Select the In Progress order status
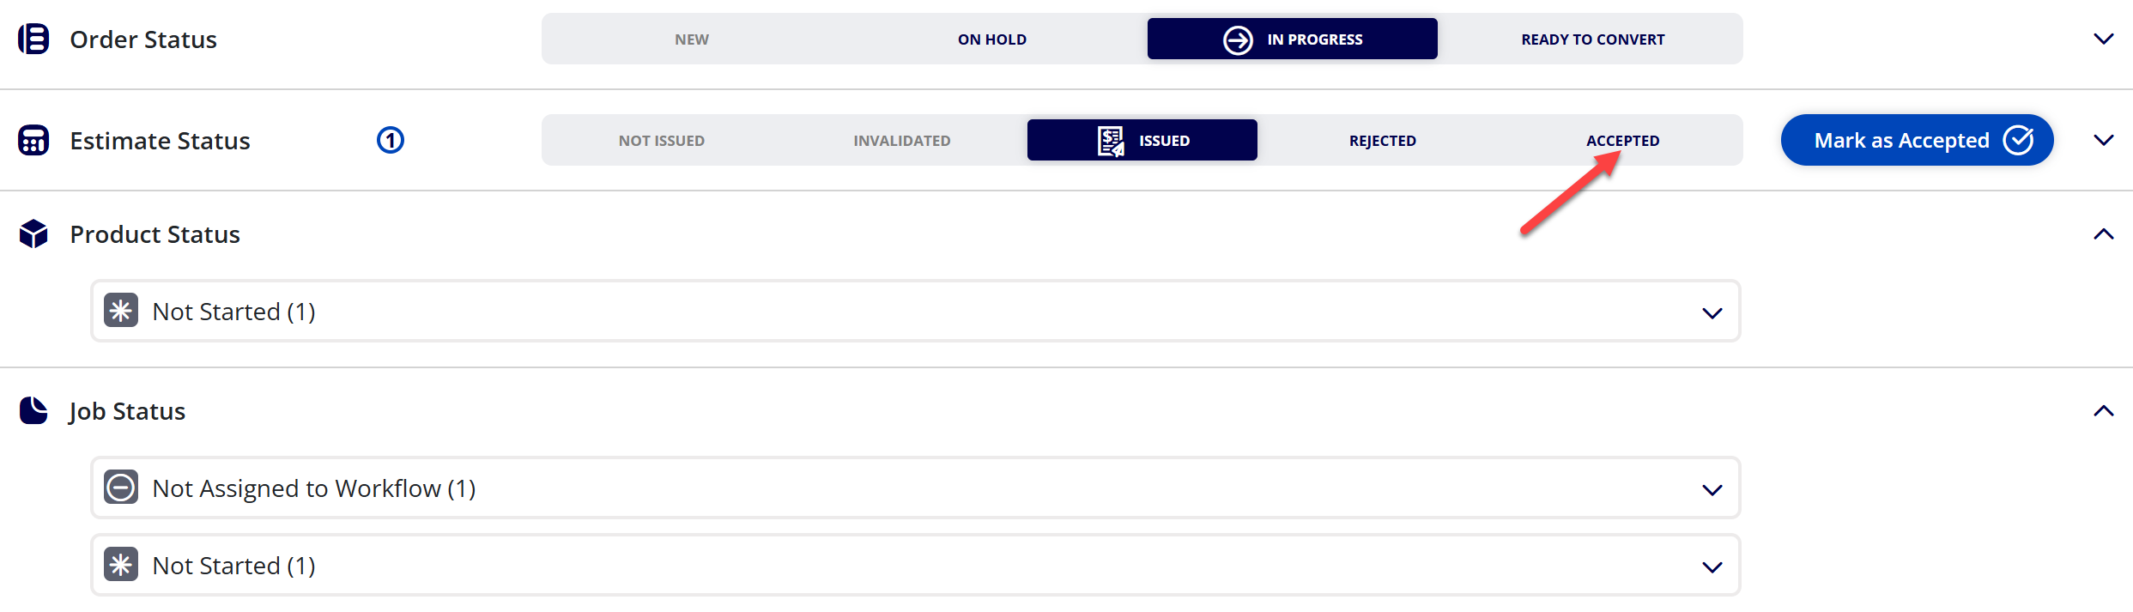The height and width of the screenshot is (612, 2133). (x=1292, y=39)
